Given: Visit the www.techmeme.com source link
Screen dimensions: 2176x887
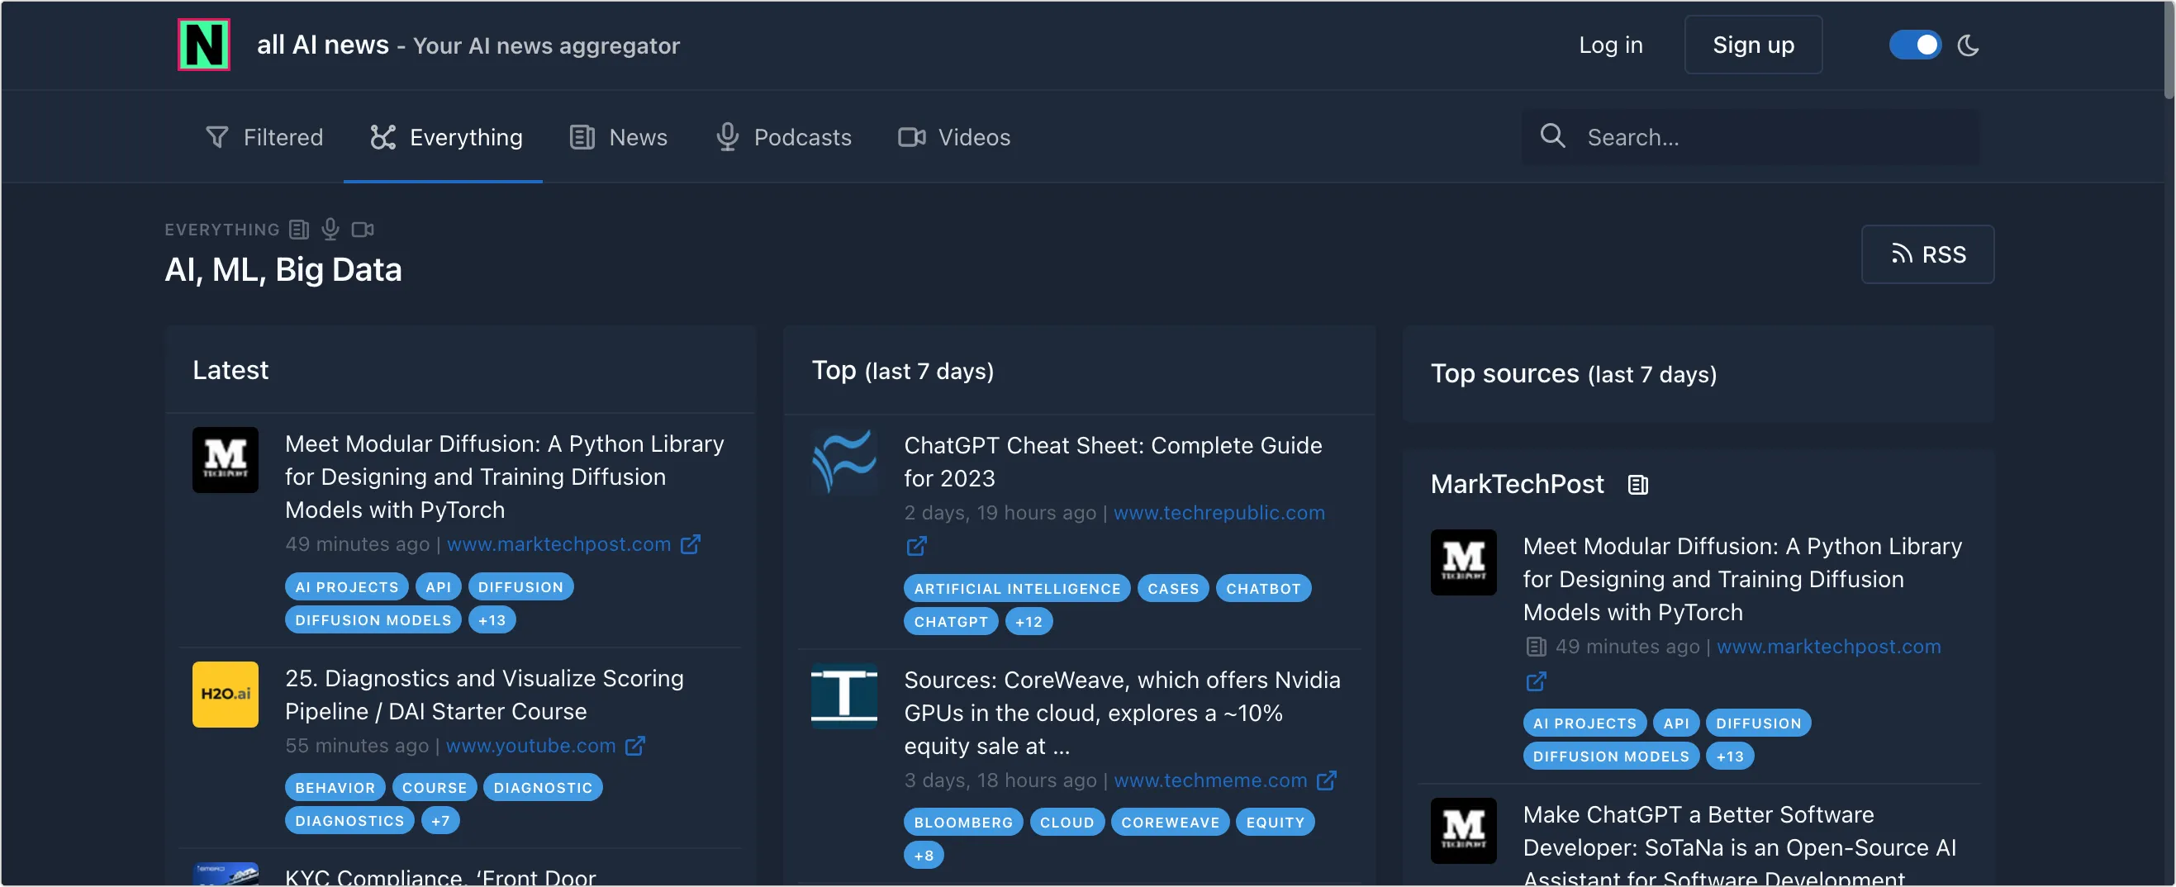Looking at the screenshot, I should click(x=1210, y=780).
